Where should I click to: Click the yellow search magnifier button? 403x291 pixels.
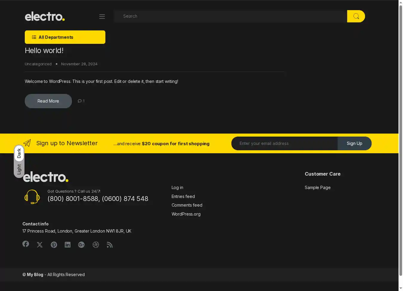(356, 16)
